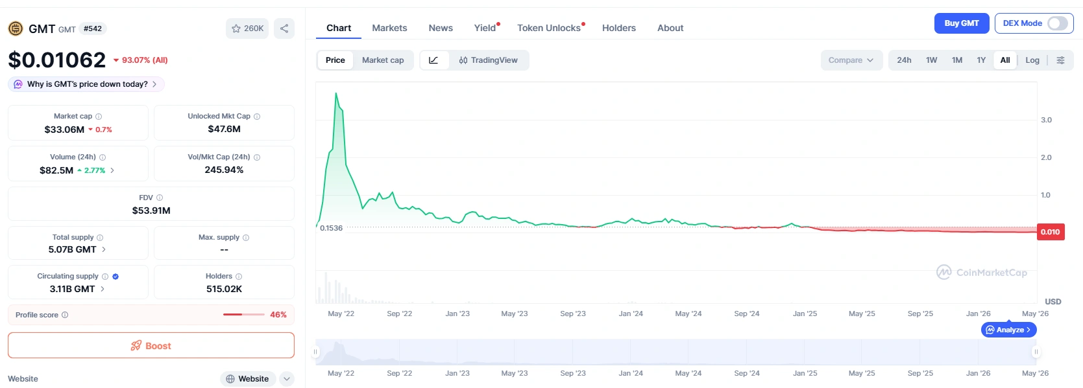Click the Market cap info icon
Screen dimensions: 1083x388
[x=99, y=117]
